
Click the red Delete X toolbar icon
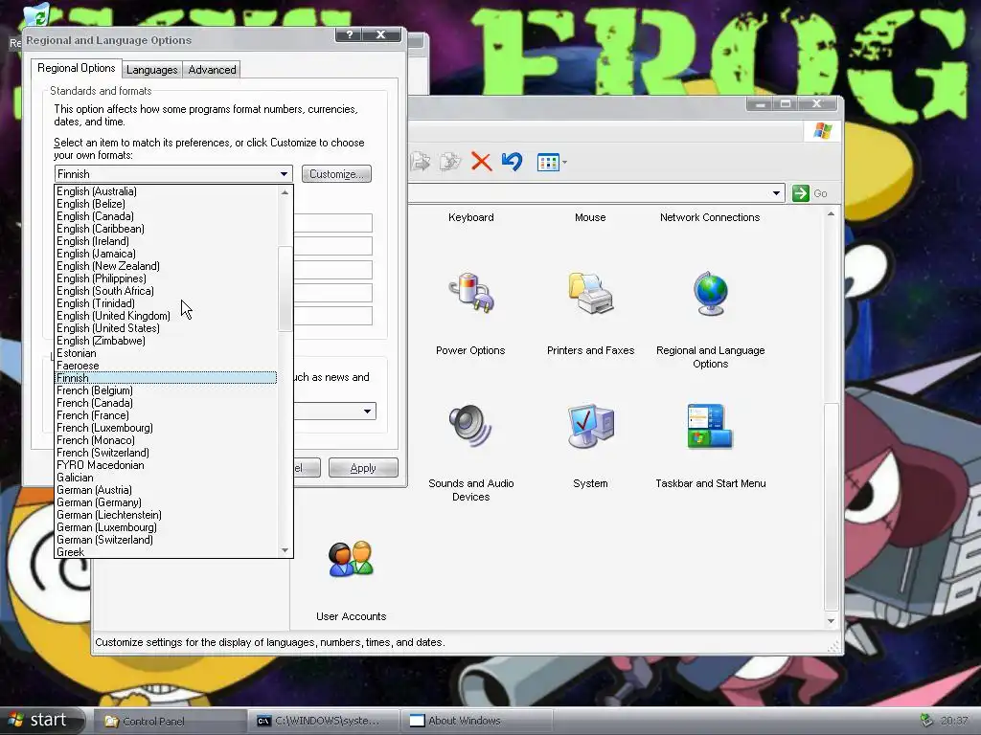click(x=481, y=162)
